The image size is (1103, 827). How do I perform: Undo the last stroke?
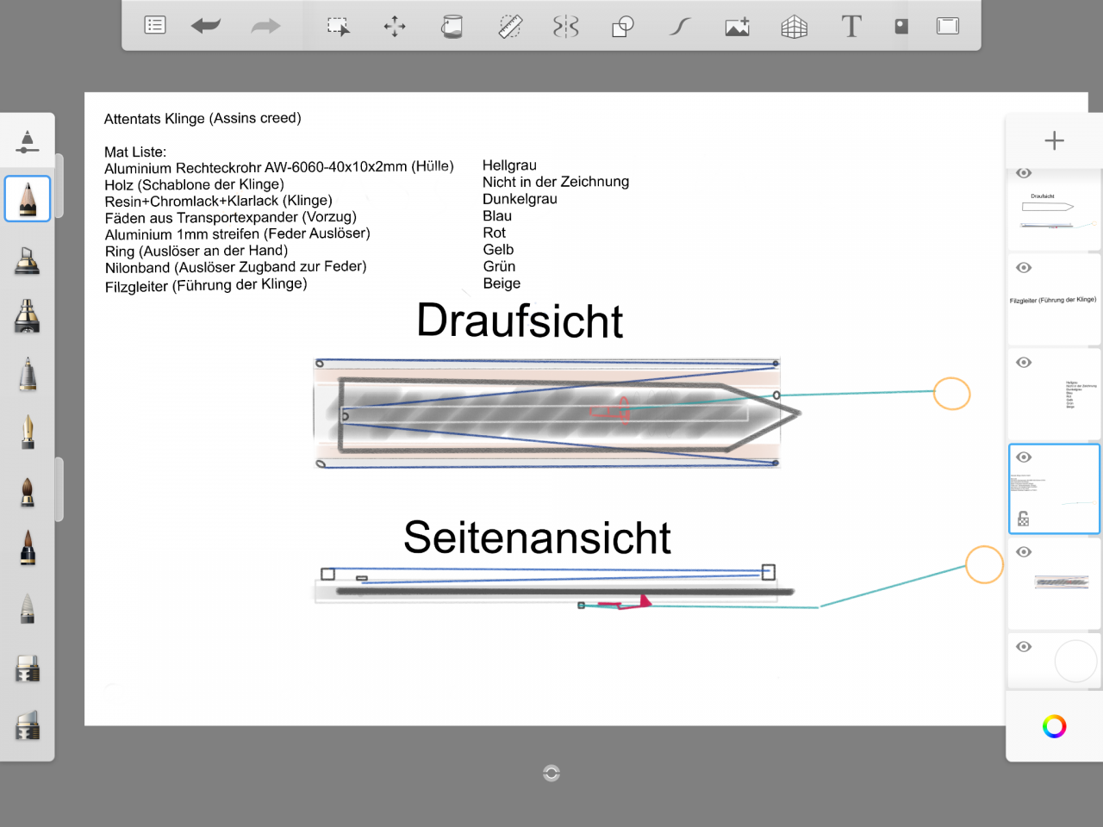(x=206, y=26)
